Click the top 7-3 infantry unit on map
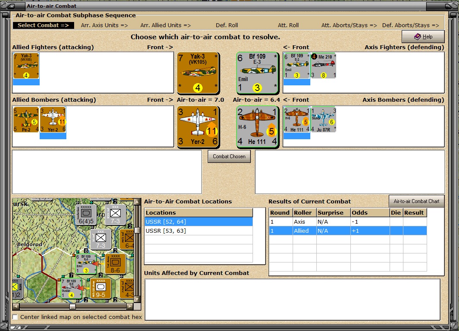Viewport: 459px width, 331px height. 116,215
